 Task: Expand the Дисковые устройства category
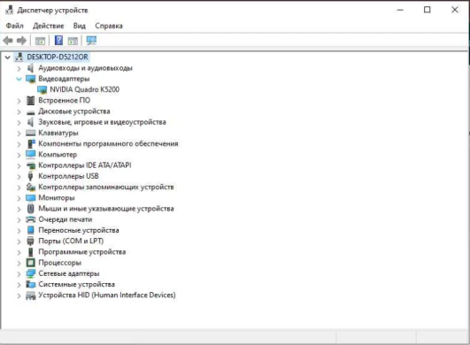19,111
